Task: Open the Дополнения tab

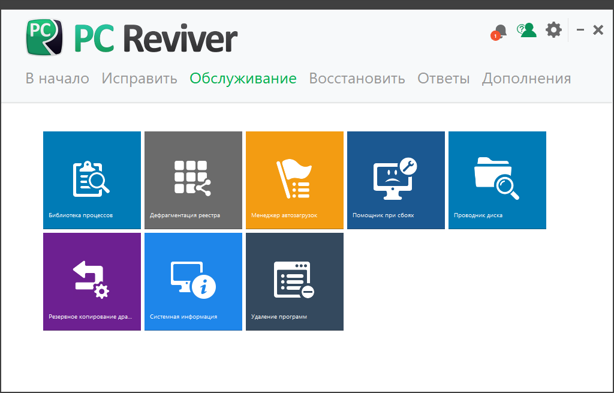Action: point(526,79)
